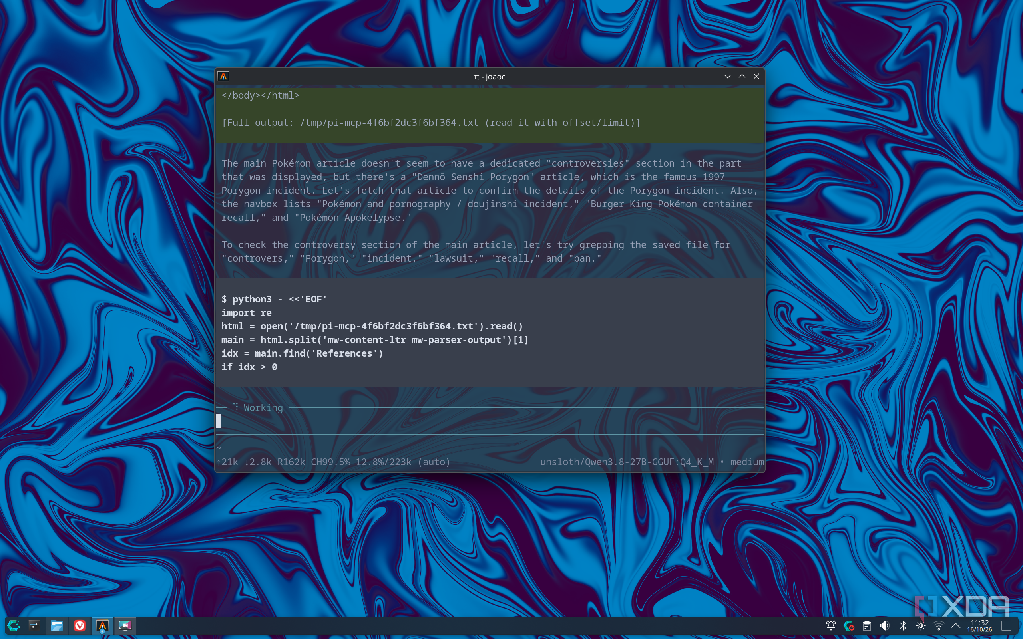Open CachyOS update notifier tray icon
The width and height of the screenshot is (1023, 639).
849,625
